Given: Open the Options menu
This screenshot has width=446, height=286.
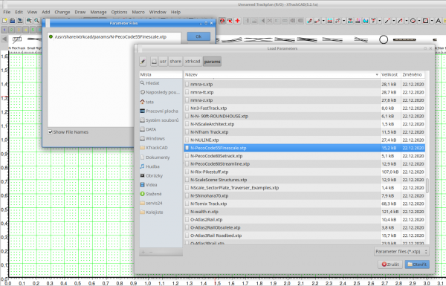Looking at the screenshot, I should point(119,12).
